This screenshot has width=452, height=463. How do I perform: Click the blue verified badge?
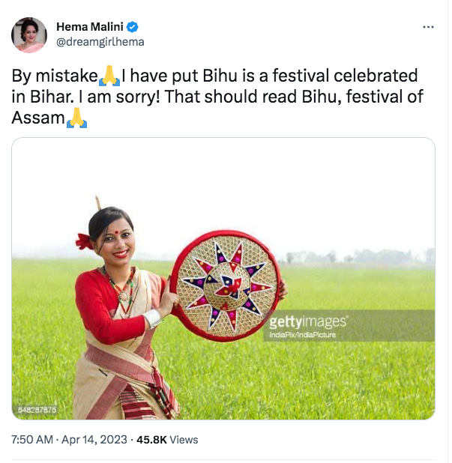[133, 27]
